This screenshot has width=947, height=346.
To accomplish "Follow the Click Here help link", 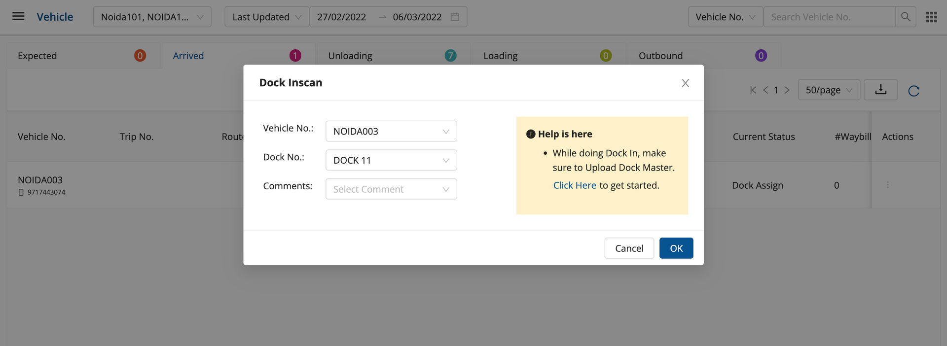I will 575,185.
